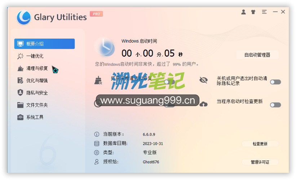Minimize the Glary Utilities window

275,12
